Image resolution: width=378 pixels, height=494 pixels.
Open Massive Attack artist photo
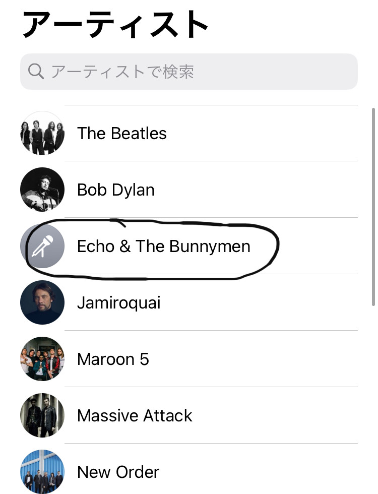pos(42,415)
